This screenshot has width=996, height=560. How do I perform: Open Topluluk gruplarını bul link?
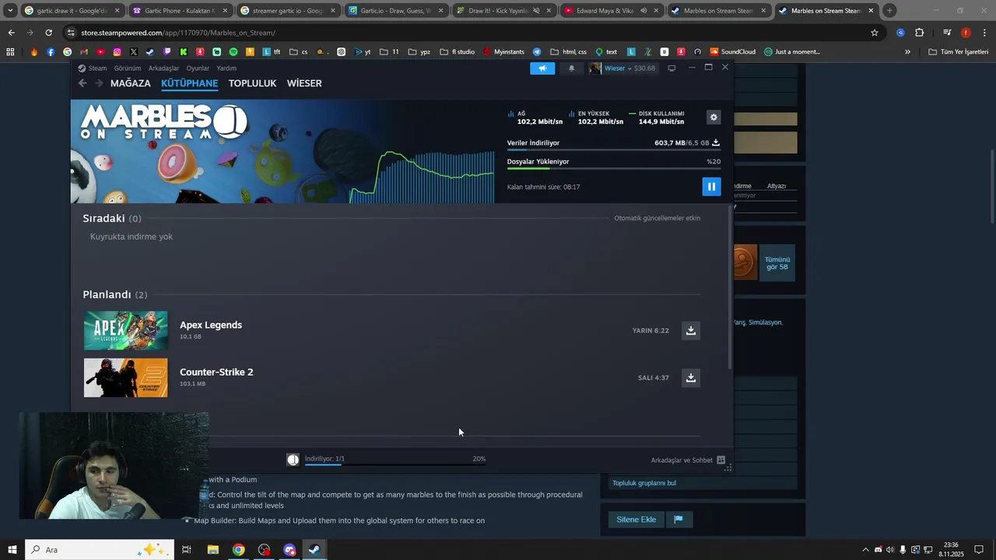click(x=644, y=483)
